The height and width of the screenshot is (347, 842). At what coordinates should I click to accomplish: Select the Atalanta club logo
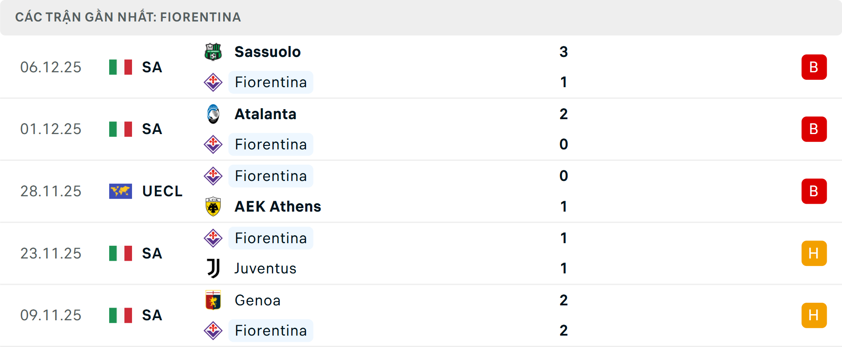coord(213,113)
